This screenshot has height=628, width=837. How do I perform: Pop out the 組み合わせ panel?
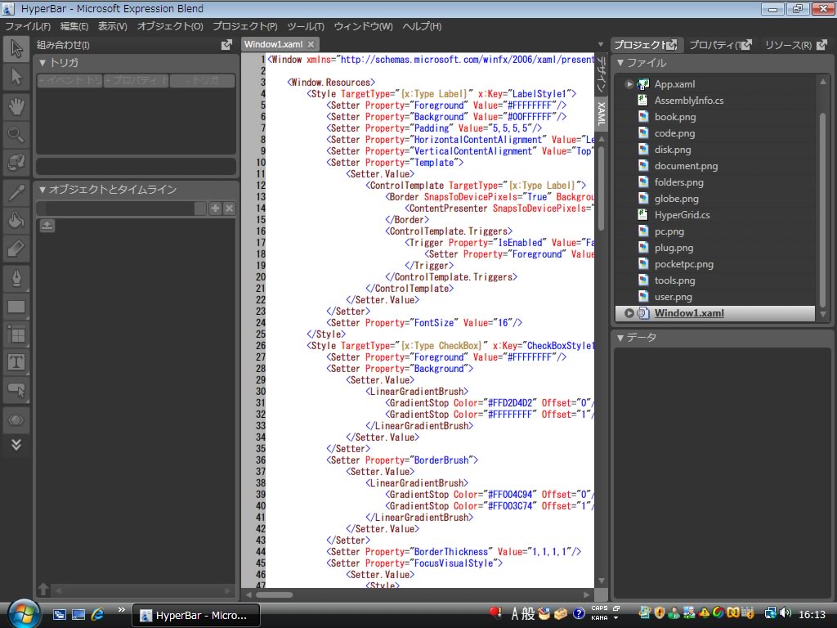click(x=227, y=45)
